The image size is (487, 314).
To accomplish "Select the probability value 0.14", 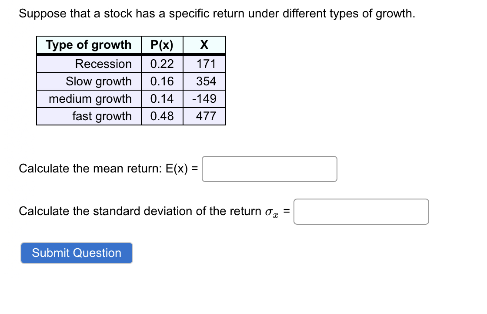I will 162,98.
